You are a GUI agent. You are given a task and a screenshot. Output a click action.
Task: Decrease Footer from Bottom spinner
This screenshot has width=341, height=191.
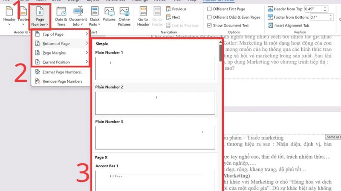331,19
